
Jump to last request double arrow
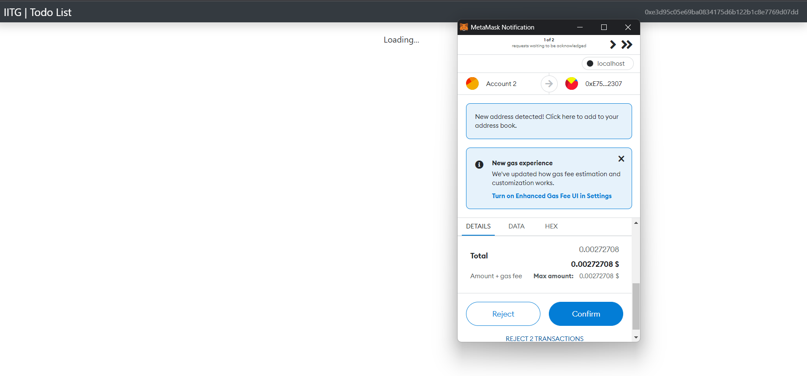pyautogui.click(x=627, y=45)
